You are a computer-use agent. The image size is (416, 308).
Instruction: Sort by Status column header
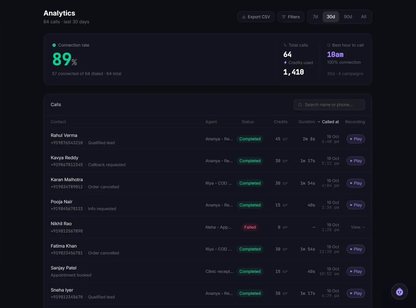click(248, 122)
